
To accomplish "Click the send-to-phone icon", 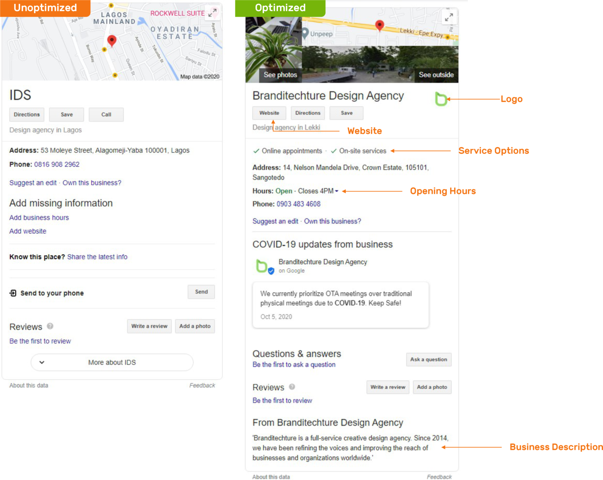I will 13,293.
